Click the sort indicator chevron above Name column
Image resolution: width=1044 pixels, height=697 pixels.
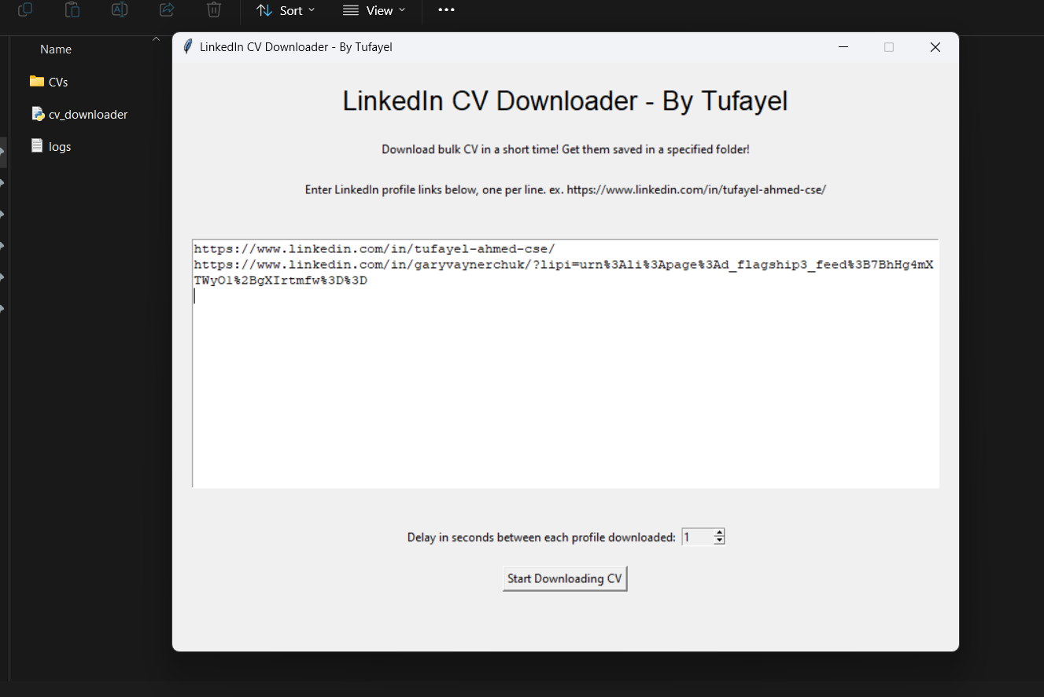(156, 39)
